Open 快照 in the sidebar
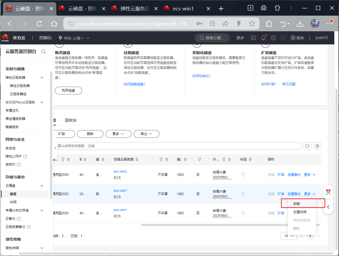Screen dimensions: 339x256 (13, 202)
